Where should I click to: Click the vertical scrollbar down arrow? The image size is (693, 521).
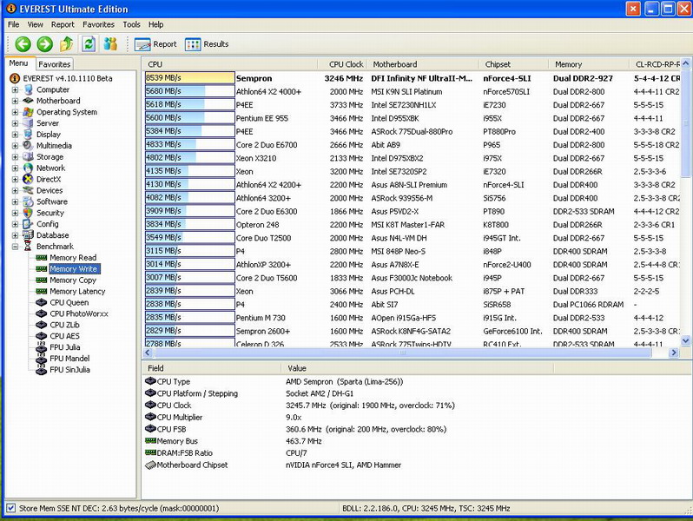pyautogui.click(x=685, y=340)
